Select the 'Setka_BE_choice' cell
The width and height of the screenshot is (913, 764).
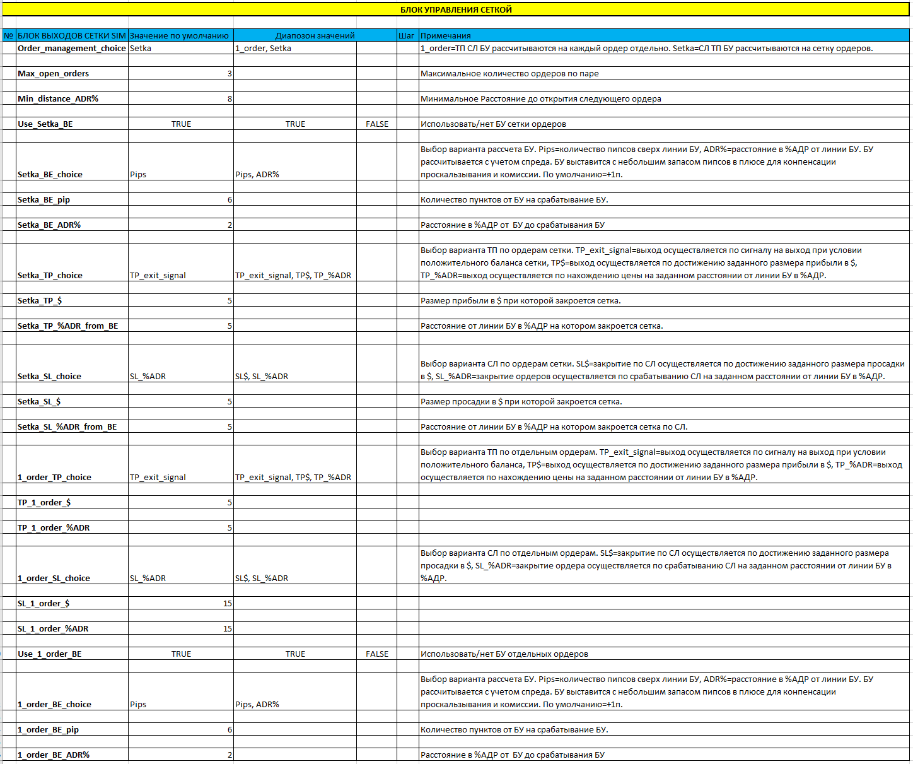pyautogui.click(x=72, y=162)
